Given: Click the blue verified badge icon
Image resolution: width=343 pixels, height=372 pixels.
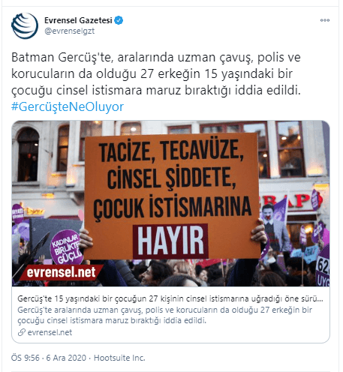Looking at the screenshot, I should pyautogui.click(x=119, y=20).
